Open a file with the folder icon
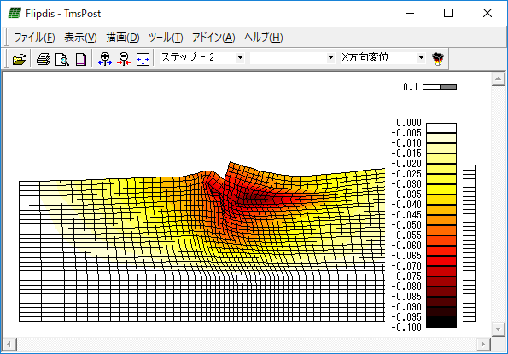This screenshot has width=508, height=354. [x=20, y=59]
